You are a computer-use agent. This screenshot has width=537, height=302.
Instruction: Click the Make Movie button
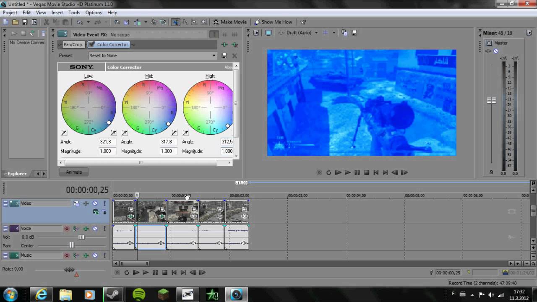(230, 22)
